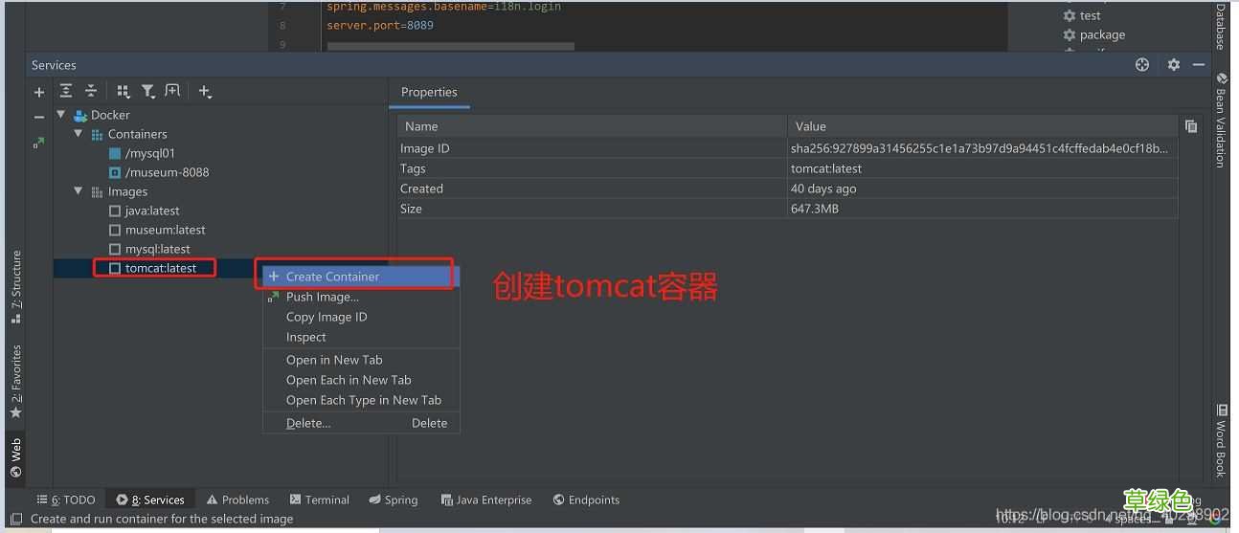Screen dimensions: 1239x533
Task: Select Inspect in context menu
Action: [x=361, y=337]
